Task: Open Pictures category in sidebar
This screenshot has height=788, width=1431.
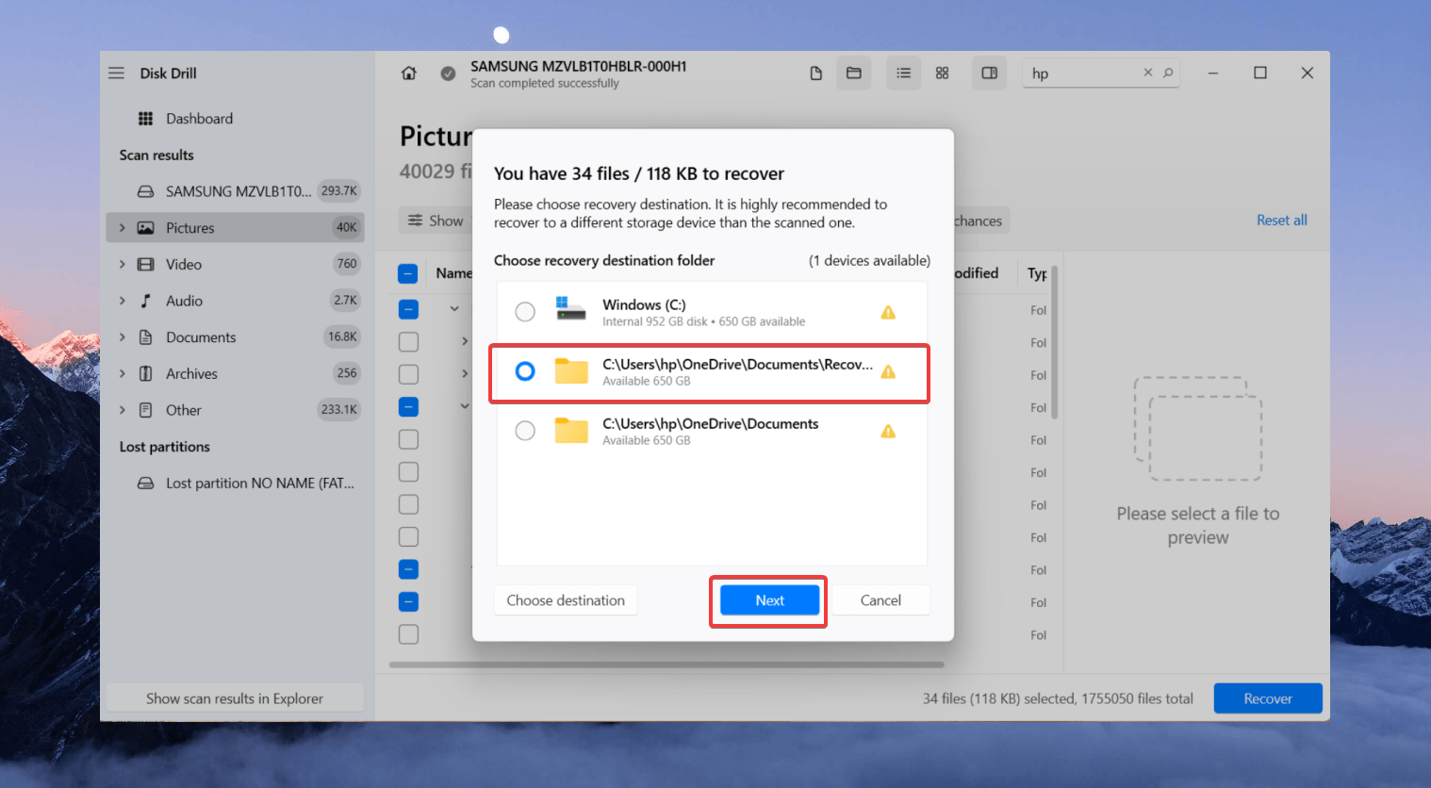Action: click(x=235, y=228)
